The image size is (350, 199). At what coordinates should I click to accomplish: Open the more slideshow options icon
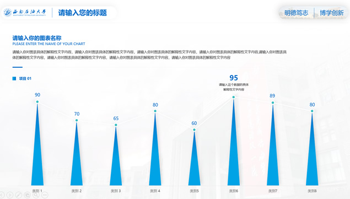click(x=45, y=195)
